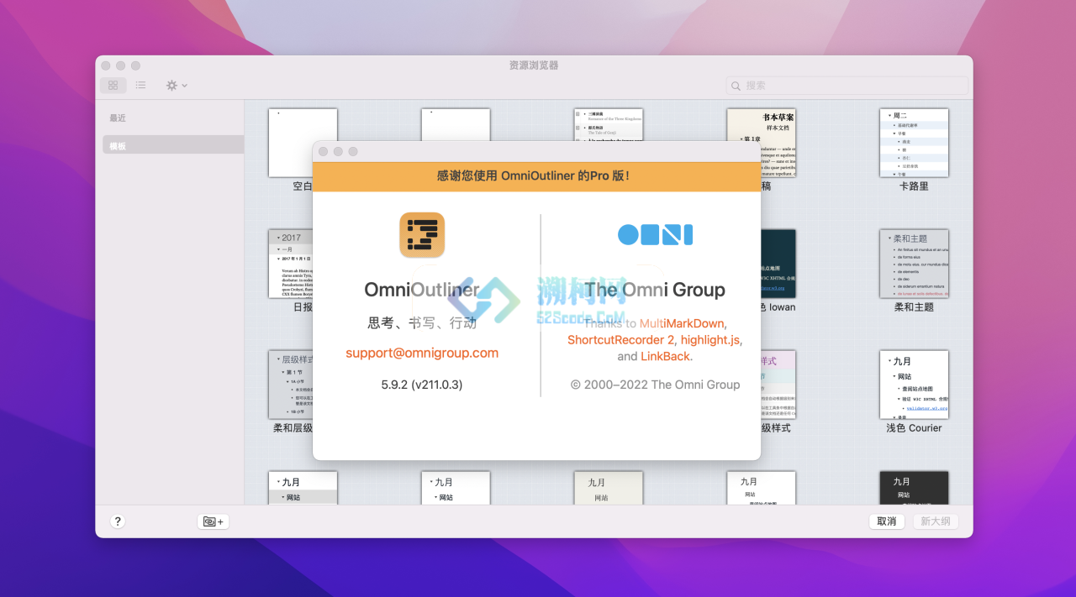Viewport: 1076px width, 597px height.
Task: Select the beige 九月 template thumbnail
Action: (x=609, y=488)
